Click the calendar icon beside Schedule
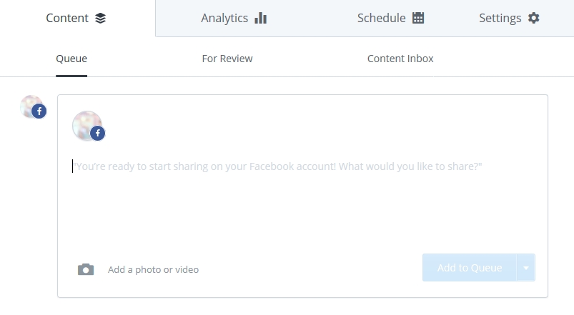 [x=418, y=18]
